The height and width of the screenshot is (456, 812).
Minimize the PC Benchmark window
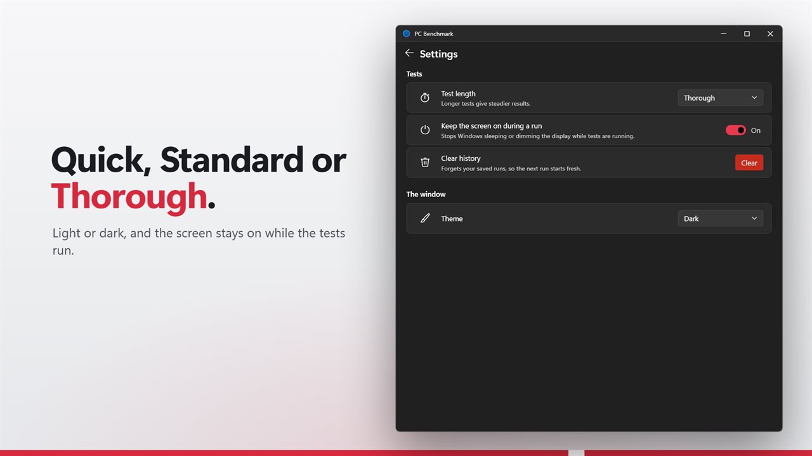pyautogui.click(x=724, y=34)
